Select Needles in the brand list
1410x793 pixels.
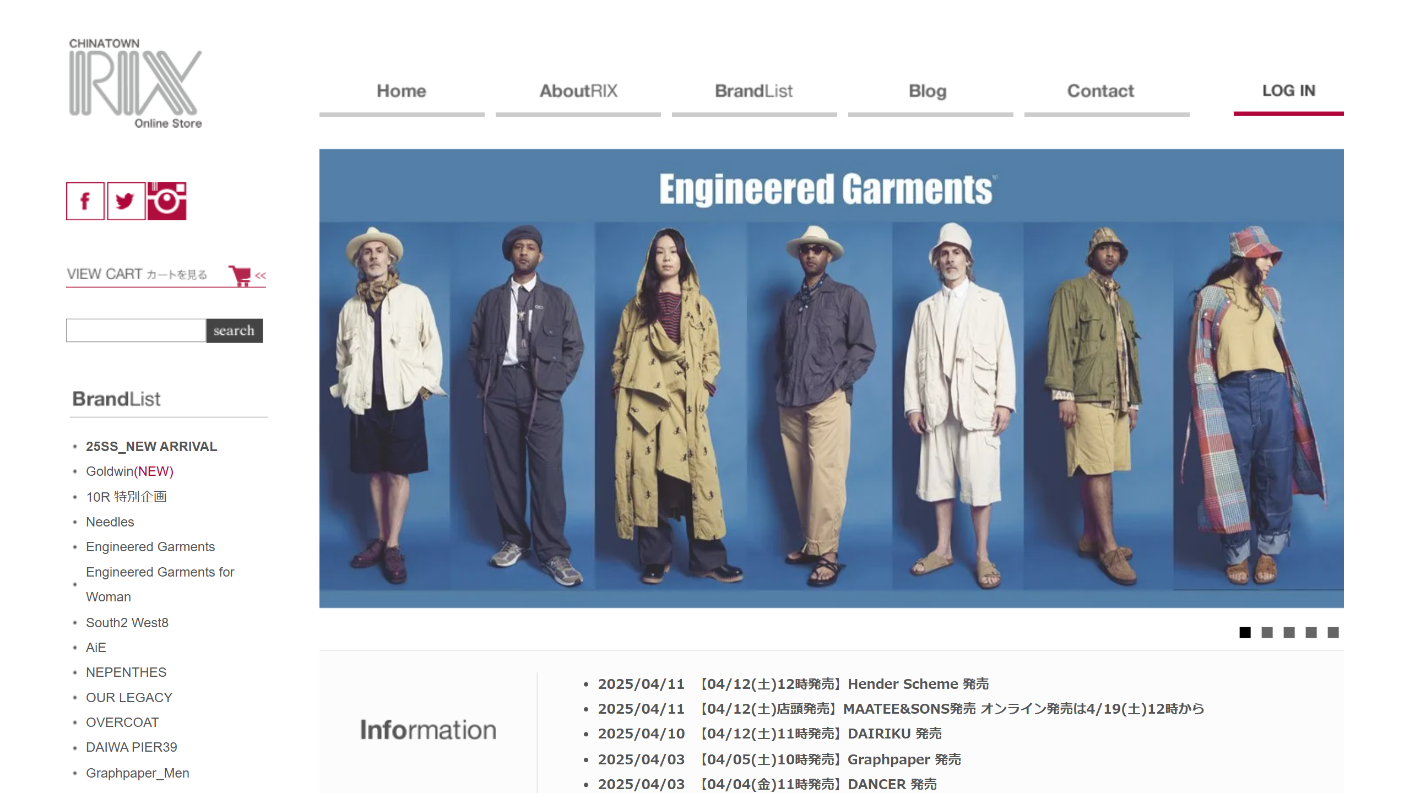pyautogui.click(x=110, y=522)
